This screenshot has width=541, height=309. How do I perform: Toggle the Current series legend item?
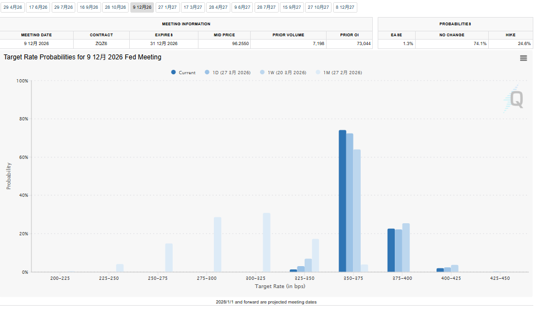click(x=183, y=73)
